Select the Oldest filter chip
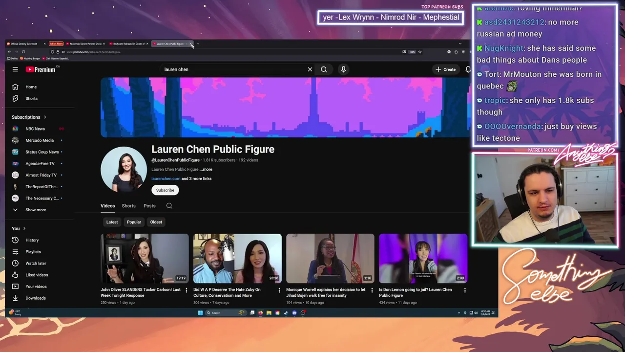This screenshot has width=625, height=352. (x=156, y=222)
